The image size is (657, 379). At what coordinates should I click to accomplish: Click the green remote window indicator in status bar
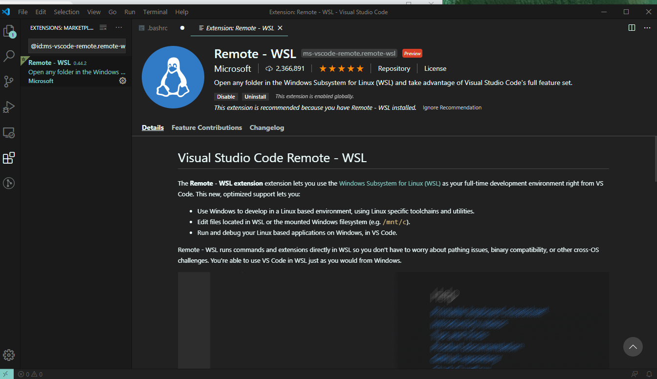pyautogui.click(x=6, y=374)
